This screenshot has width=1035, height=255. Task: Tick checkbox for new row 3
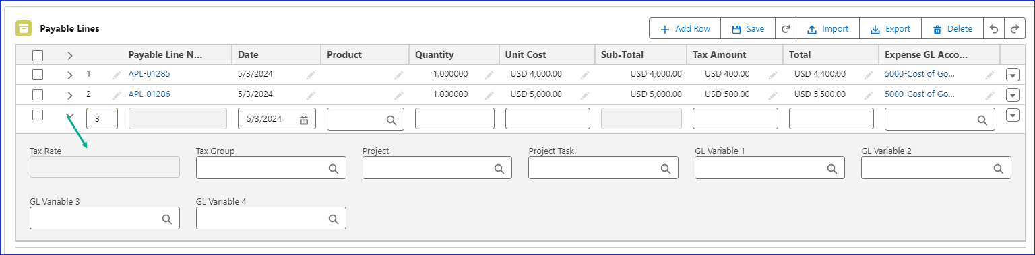[38, 115]
